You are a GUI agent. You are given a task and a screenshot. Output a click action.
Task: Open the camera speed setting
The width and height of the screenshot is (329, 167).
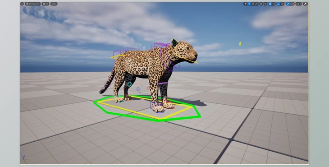[298, 4]
